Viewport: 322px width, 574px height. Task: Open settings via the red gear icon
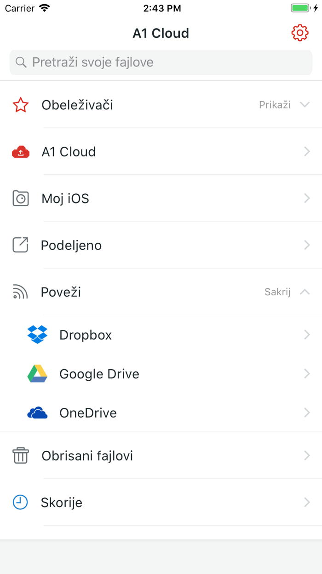[300, 33]
